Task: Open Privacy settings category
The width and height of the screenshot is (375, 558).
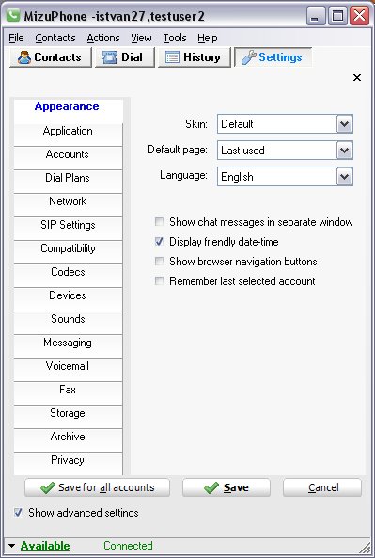Action: point(68,463)
